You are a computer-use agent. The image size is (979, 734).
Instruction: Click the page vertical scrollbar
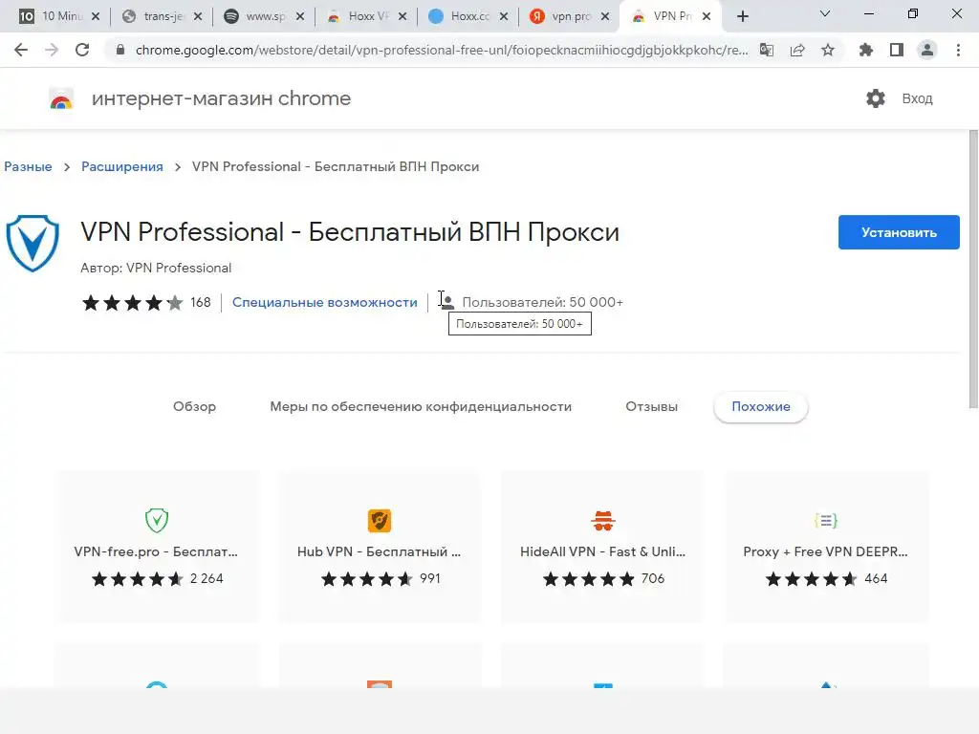973,270
